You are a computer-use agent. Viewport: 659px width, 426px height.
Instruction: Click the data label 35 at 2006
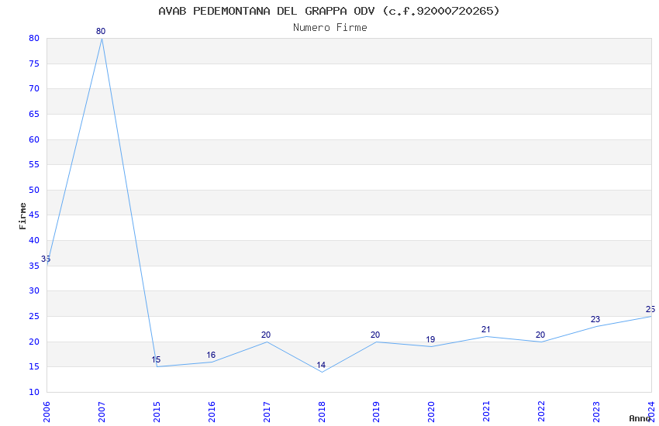tap(46, 259)
